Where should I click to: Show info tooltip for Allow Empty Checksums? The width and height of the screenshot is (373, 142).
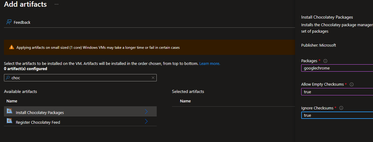352,84
